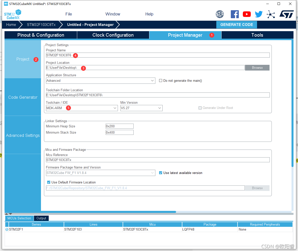Select the MCUs Selection tab
The image size is (298, 251).
point(19,218)
